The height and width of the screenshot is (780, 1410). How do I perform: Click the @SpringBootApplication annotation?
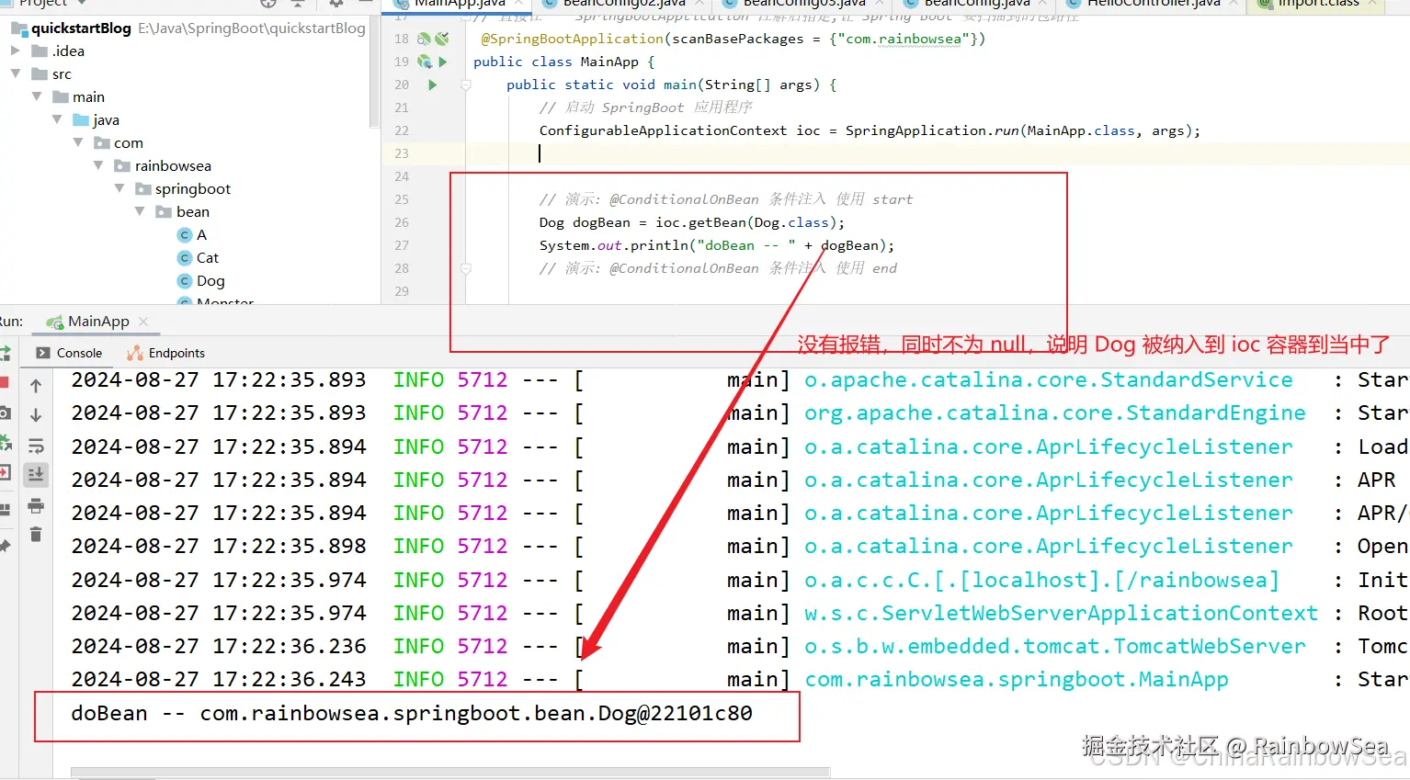[572, 39]
